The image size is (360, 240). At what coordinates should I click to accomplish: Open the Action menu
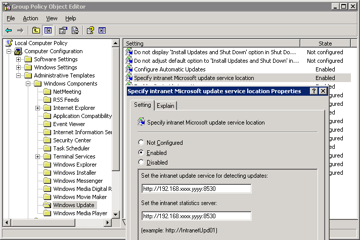point(30,18)
